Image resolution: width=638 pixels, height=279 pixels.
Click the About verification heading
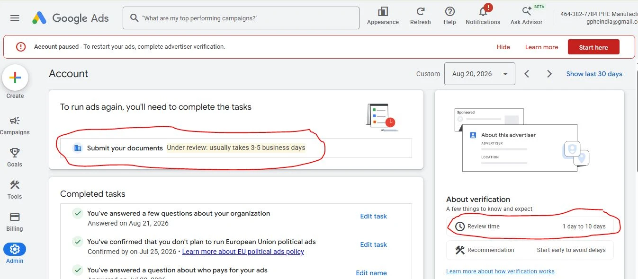pos(478,200)
